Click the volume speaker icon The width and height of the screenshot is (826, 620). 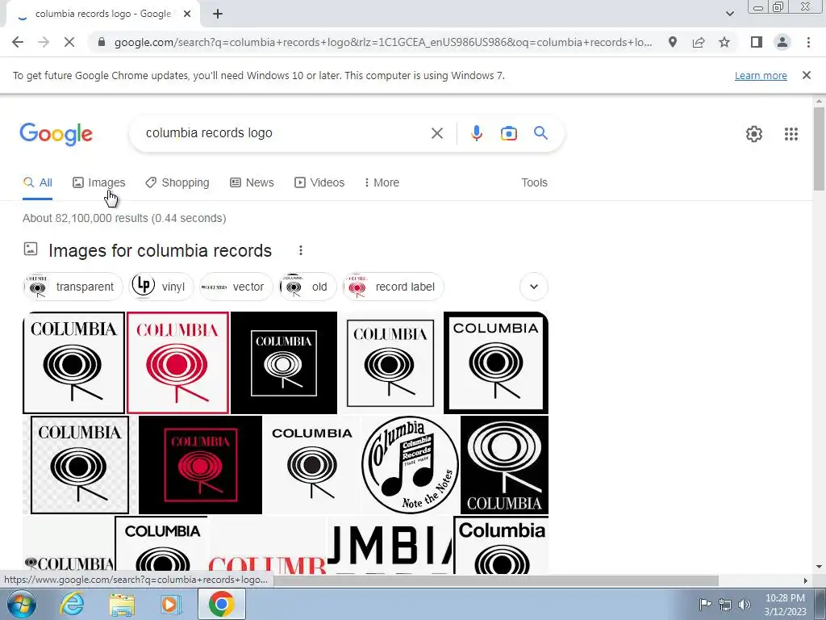coord(744,605)
